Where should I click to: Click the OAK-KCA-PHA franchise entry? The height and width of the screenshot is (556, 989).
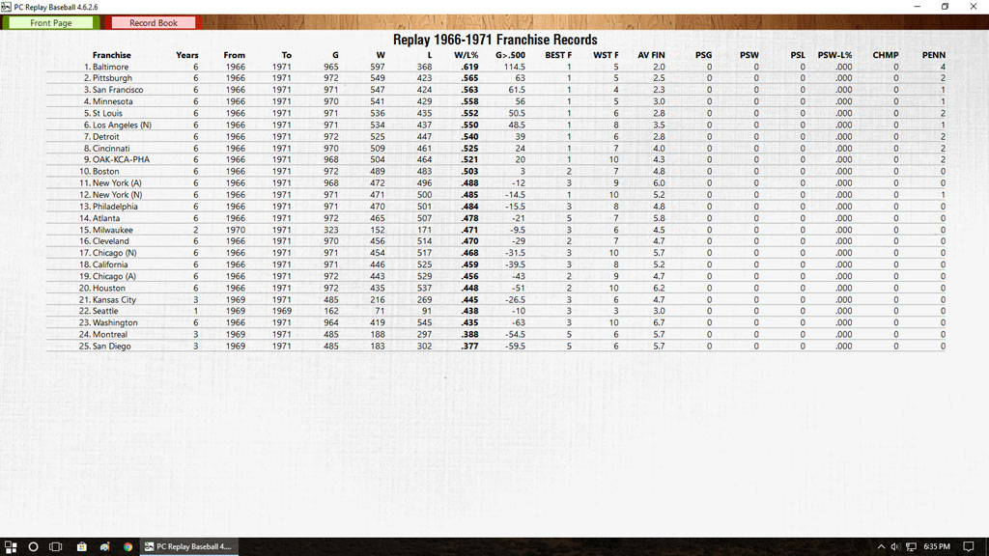[121, 159]
